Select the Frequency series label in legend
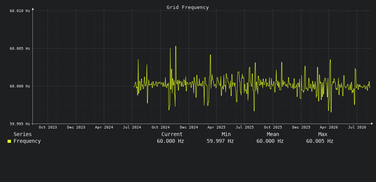Image resolution: width=376 pixels, height=182 pixels. 27,141
